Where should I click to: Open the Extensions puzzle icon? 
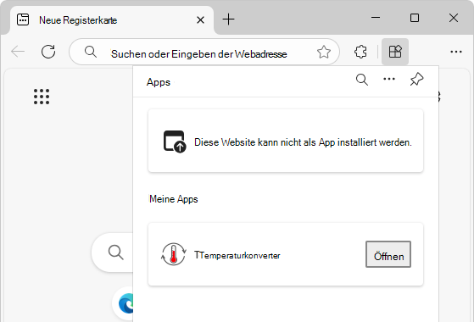pyautogui.click(x=360, y=52)
